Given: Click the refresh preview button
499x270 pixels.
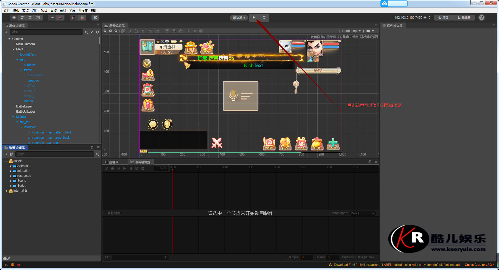Looking at the screenshot, I should pyautogui.click(x=264, y=17).
